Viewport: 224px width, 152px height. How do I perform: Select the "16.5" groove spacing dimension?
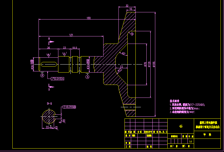pos(75,48)
